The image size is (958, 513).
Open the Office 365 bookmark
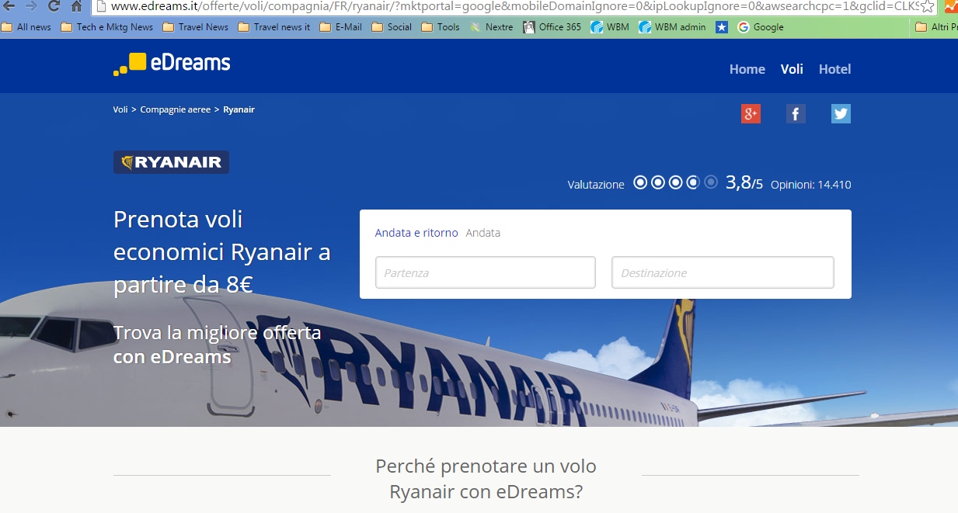[552, 27]
